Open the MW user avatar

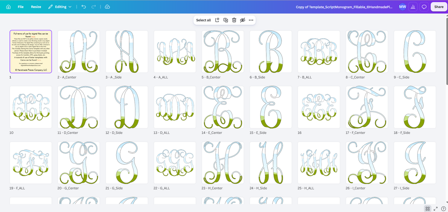(x=402, y=7)
